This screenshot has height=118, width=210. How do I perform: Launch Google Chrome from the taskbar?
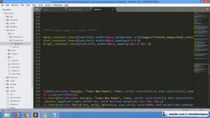[26, 115]
